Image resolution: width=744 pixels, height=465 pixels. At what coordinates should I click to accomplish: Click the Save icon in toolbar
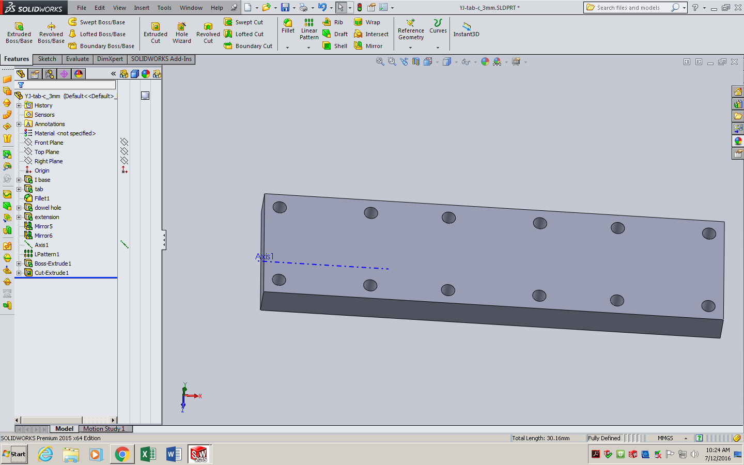[285, 7]
